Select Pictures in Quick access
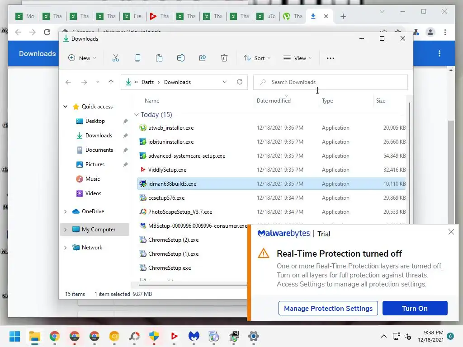Image resolution: width=463 pixels, height=347 pixels. [x=95, y=164]
